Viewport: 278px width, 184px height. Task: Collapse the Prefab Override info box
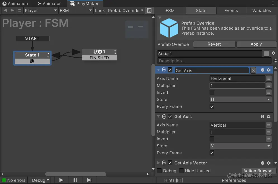160,18
